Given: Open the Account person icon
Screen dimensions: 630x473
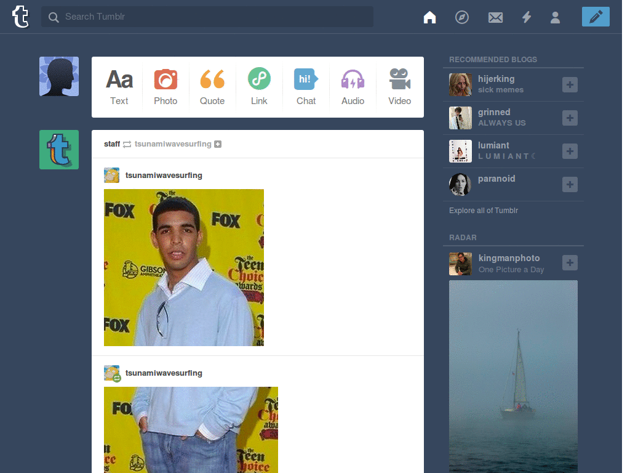Looking at the screenshot, I should pos(556,17).
